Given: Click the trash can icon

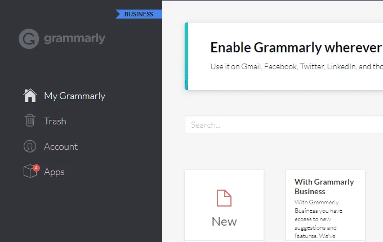Looking at the screenshot, I should tap(30, 120).
